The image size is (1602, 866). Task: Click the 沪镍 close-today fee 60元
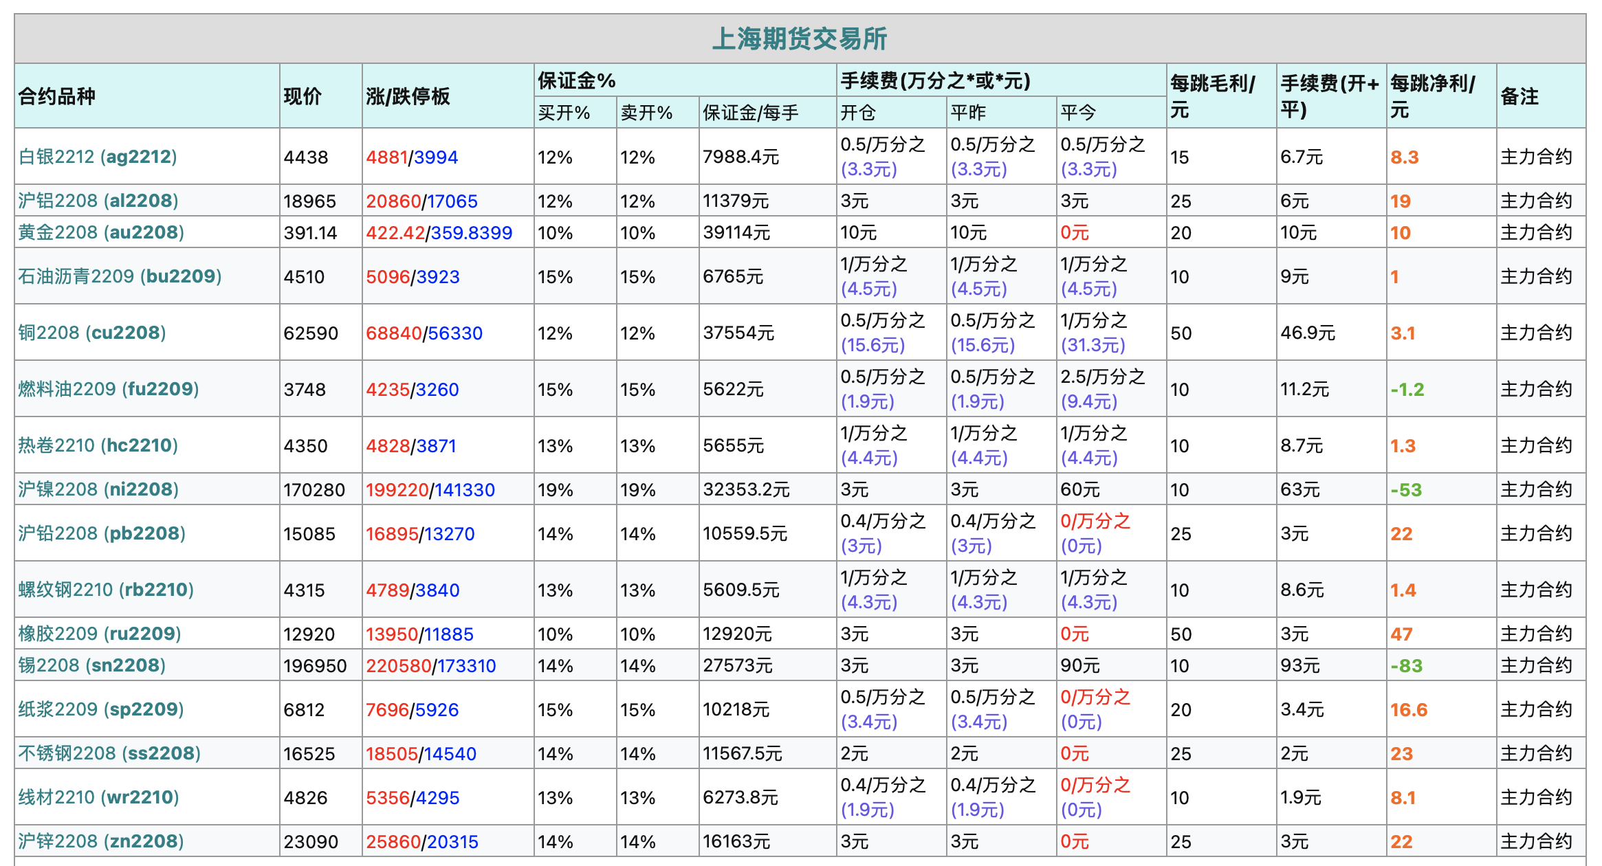(x=1080, y=489)
